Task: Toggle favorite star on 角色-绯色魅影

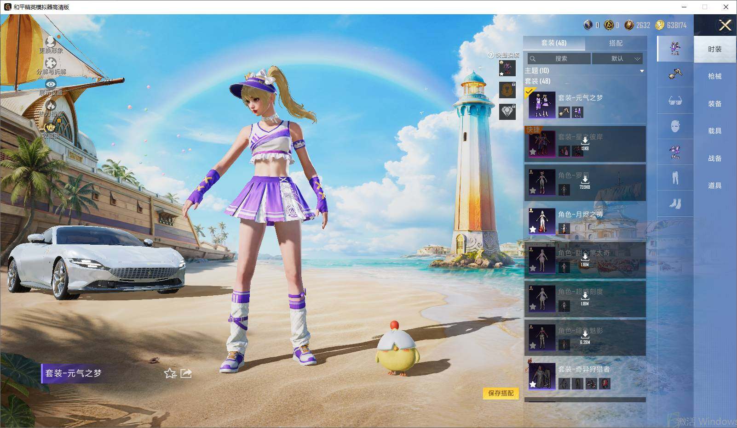Action: pos(533,345)
